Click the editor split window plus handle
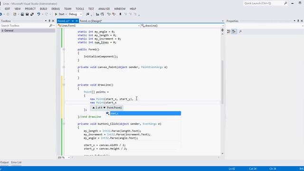 click(x=222, y=30)
